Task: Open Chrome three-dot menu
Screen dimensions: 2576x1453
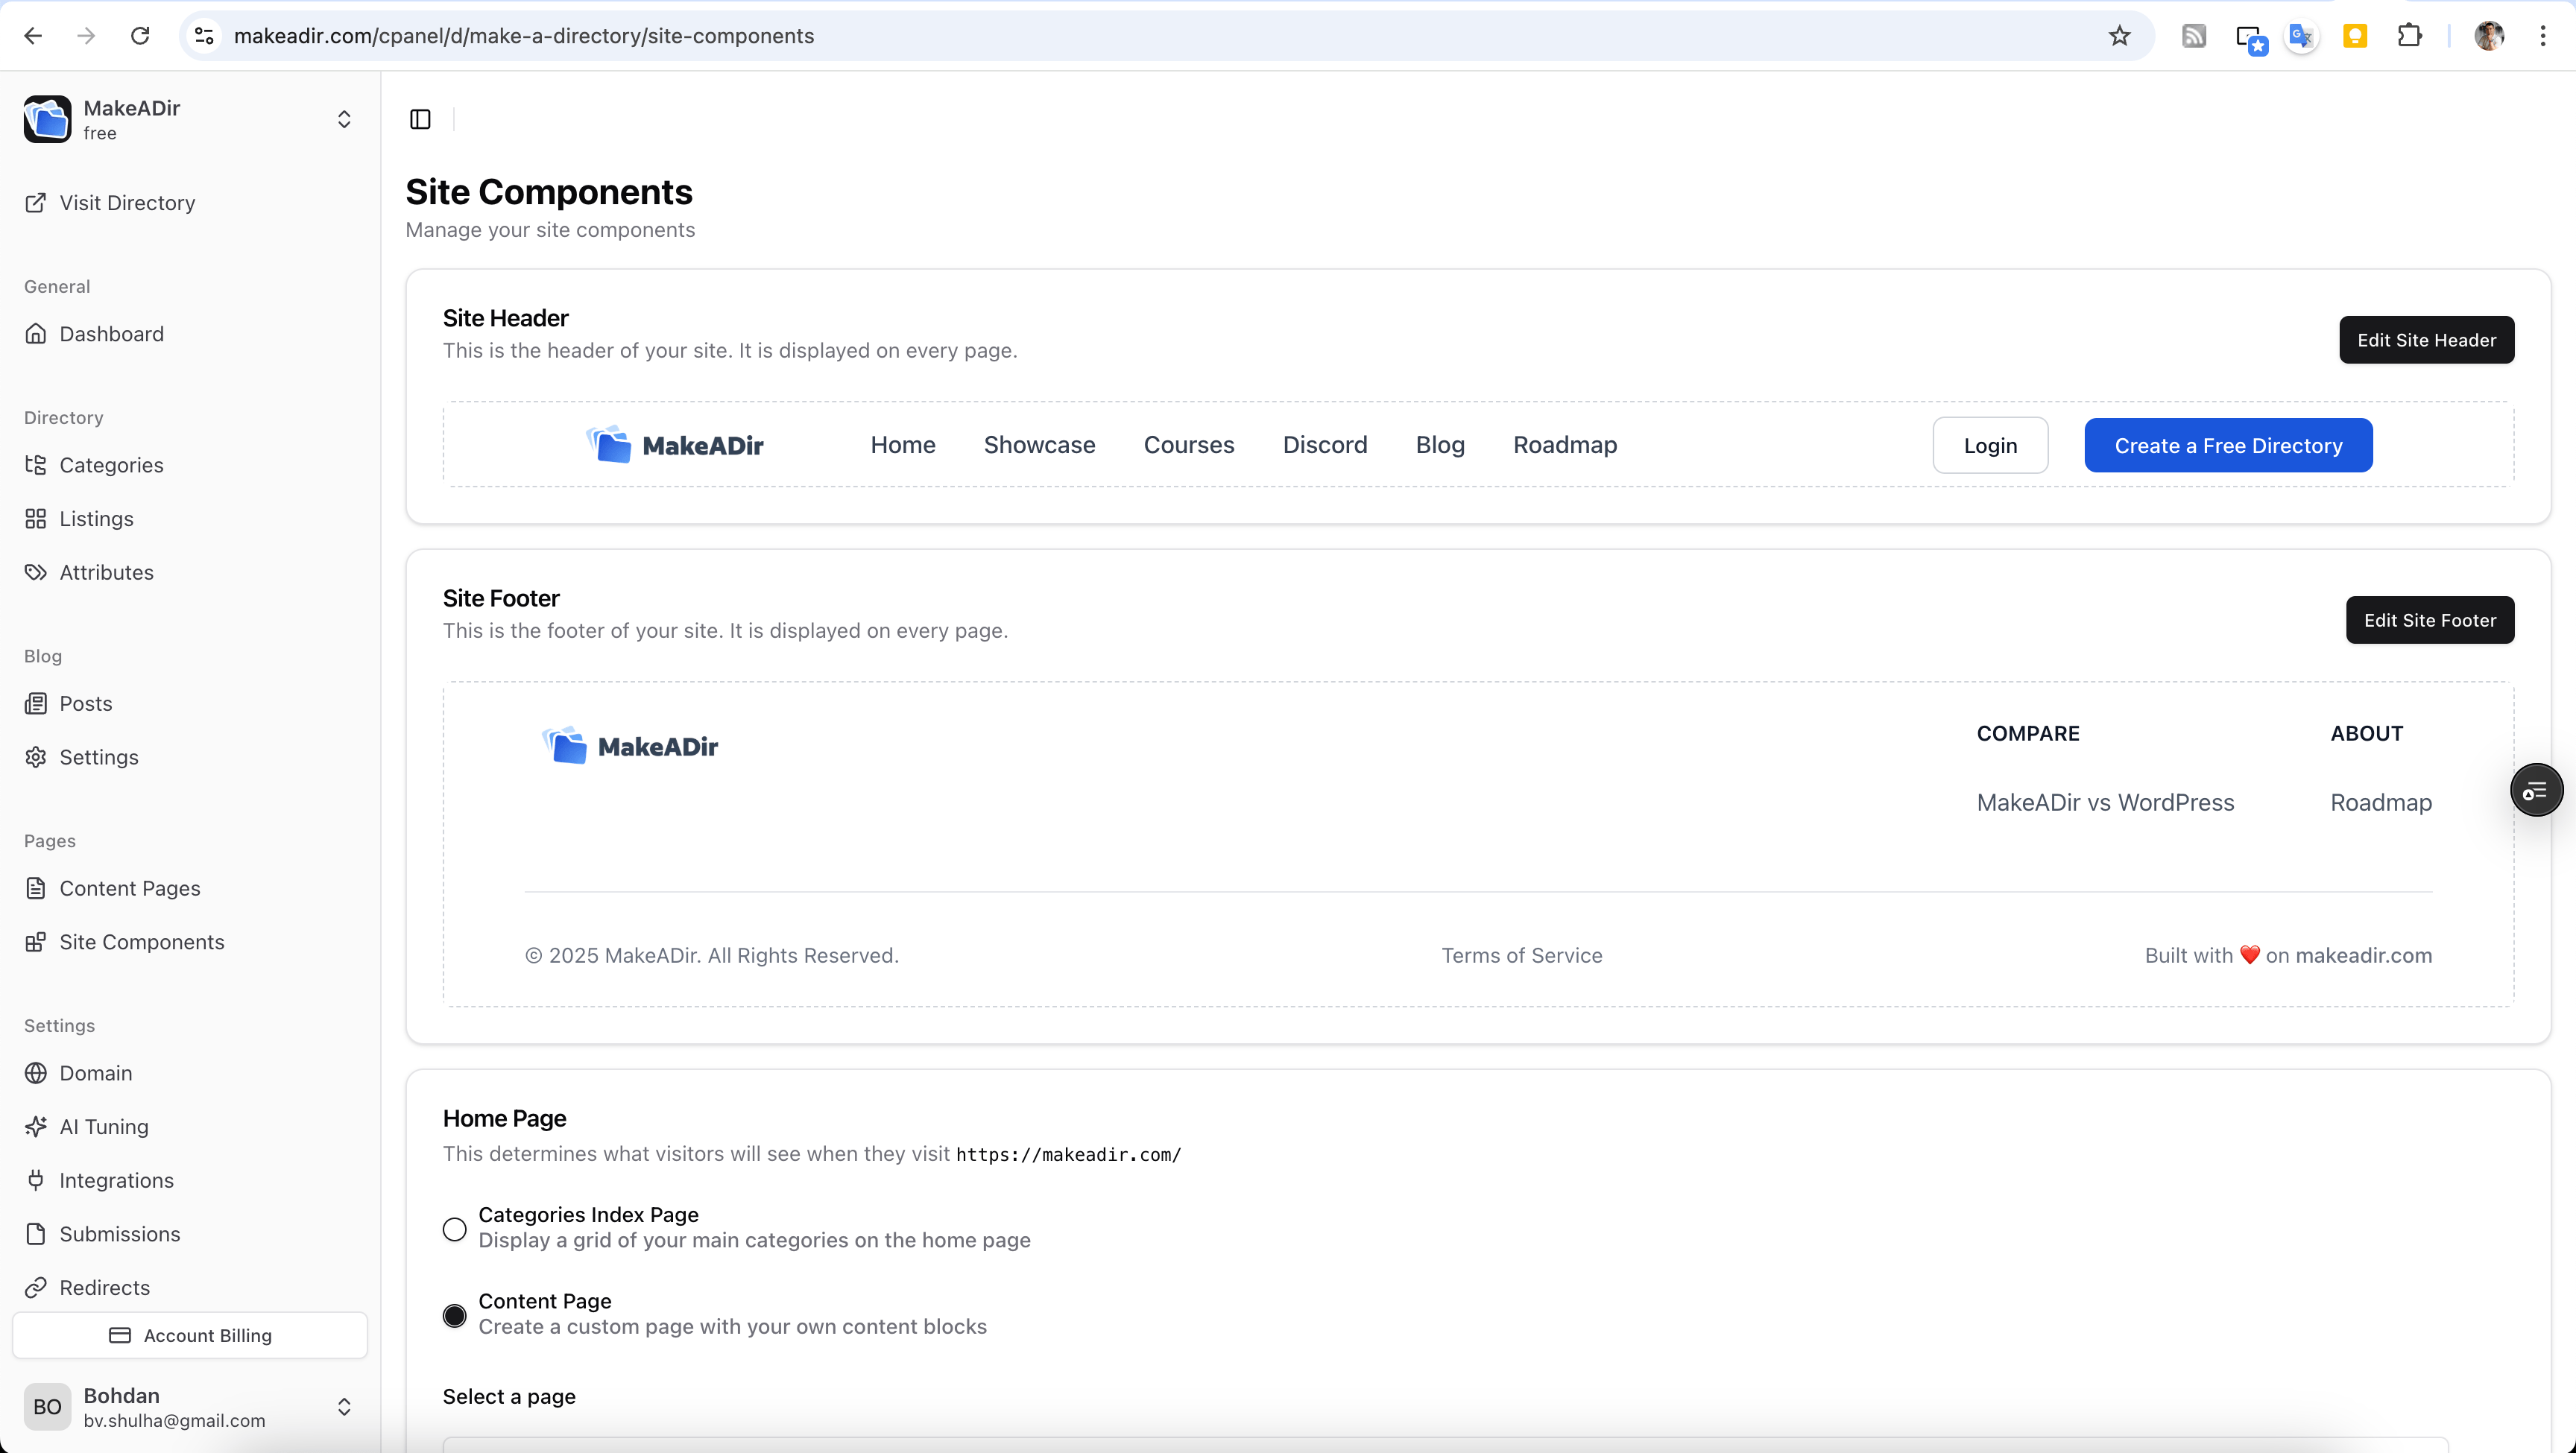Action: tap(2542, 36)
